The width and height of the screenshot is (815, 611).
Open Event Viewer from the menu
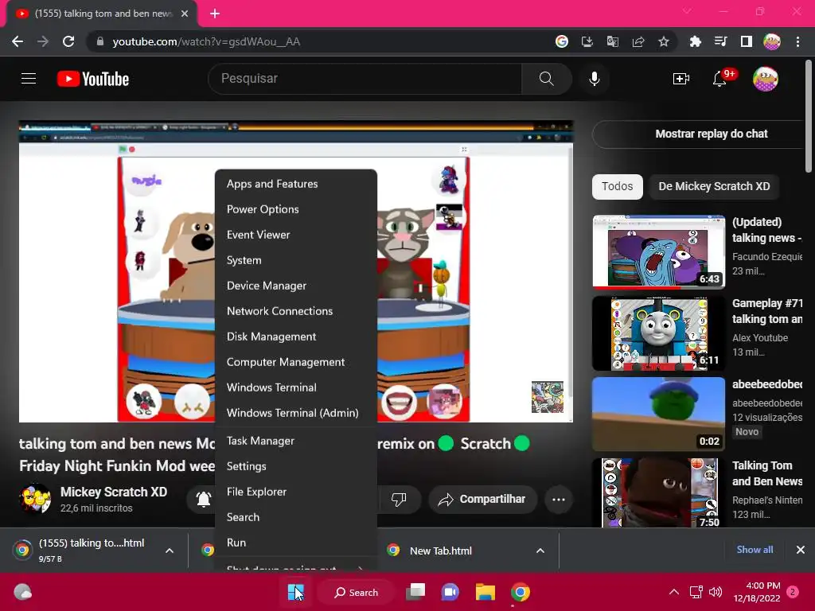click(x=296, y=235)
